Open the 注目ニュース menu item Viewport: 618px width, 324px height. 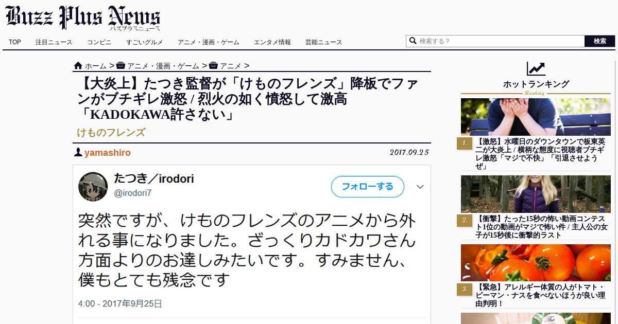tap(54, 42)
